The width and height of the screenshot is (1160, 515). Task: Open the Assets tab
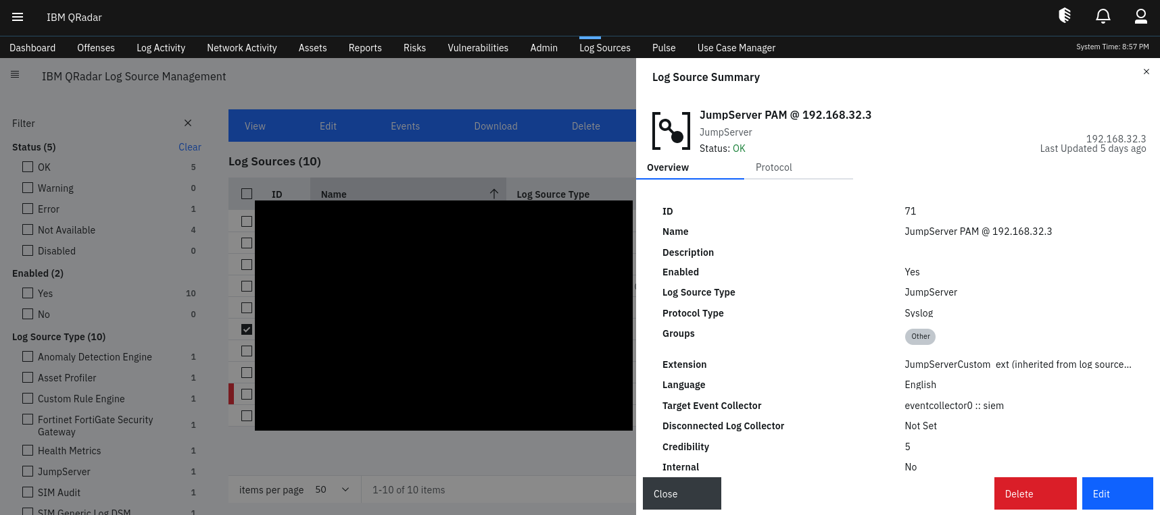point(313,48)
